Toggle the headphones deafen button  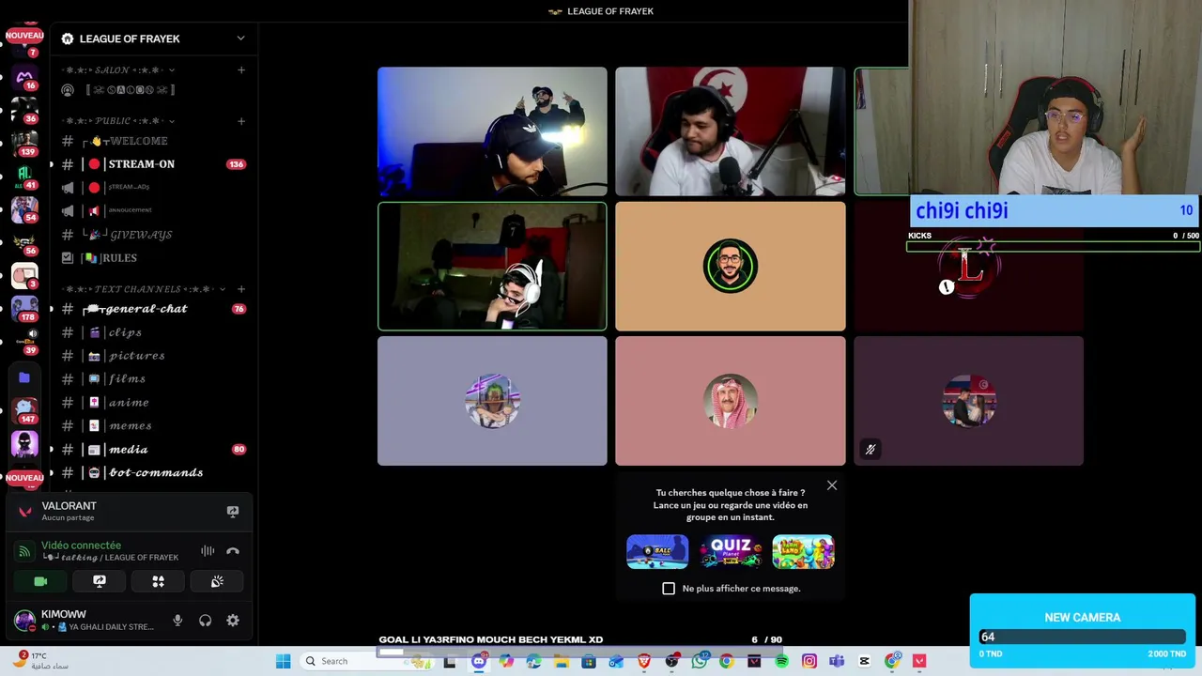(205, 621)
